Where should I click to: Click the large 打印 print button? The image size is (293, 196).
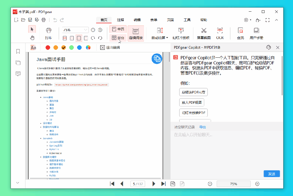[48, 33]
